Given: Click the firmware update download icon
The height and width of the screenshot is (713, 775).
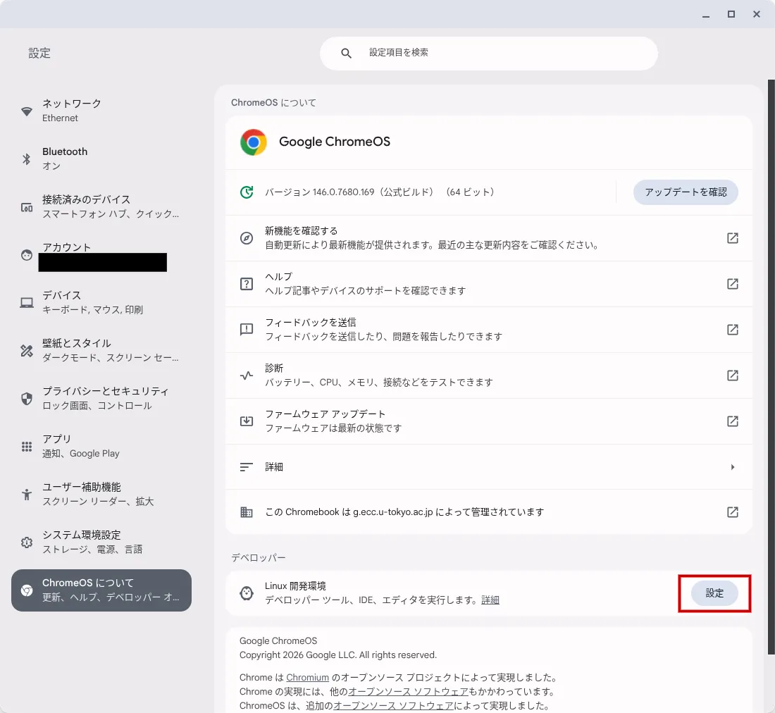Looking at the screenshot, I should pos(247,421).
